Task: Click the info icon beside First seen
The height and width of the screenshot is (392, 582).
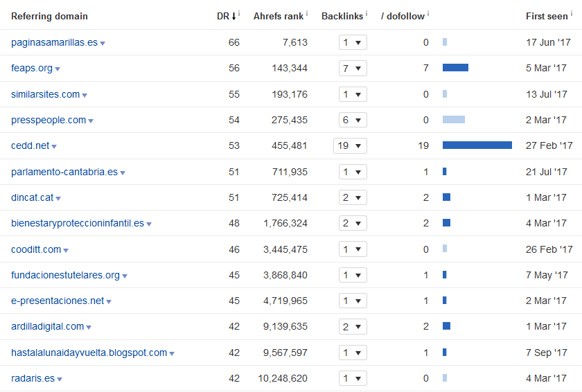Action: (571, 14)
